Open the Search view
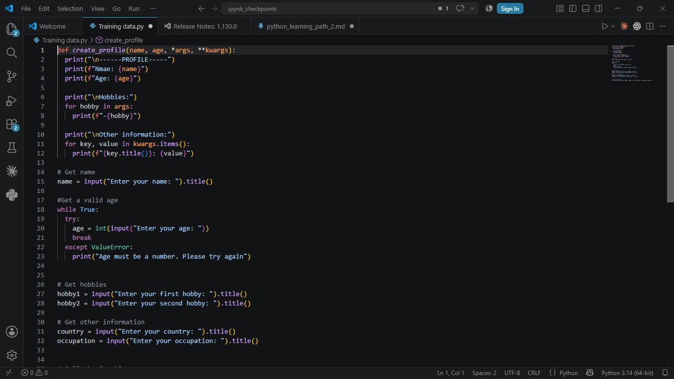The image size is (674, 379). pyautogui.click(x=12, y=53)
